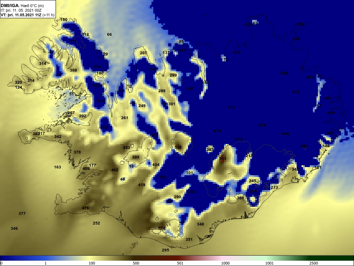Click the map value 48

[122, 179]
